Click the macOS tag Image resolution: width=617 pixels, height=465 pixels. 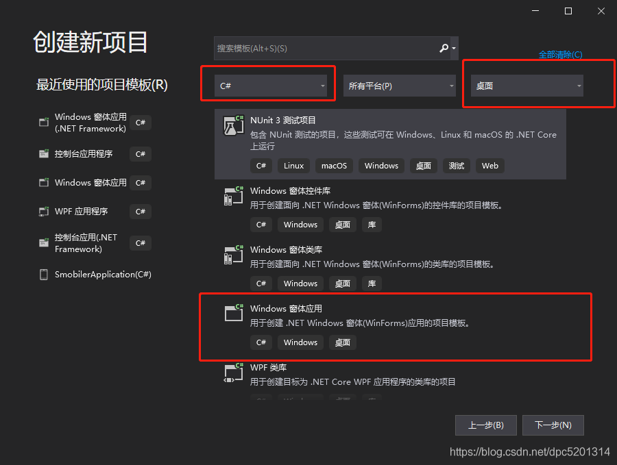pos(334,166)
